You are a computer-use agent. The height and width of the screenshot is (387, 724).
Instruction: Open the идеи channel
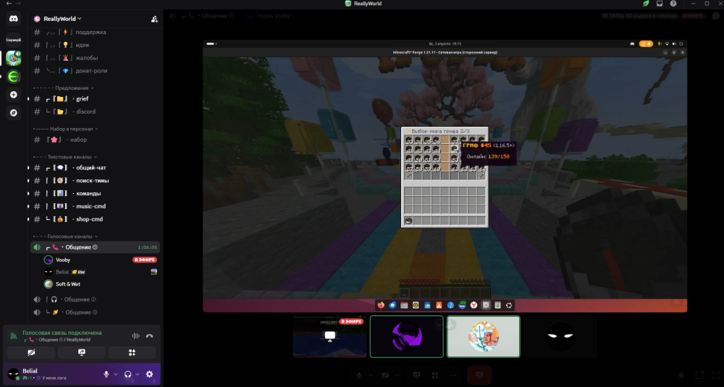click(x=96, y=45)
